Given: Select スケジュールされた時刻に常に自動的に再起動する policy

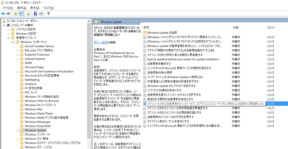Looking at the screenshot, I should pos(175,55).
